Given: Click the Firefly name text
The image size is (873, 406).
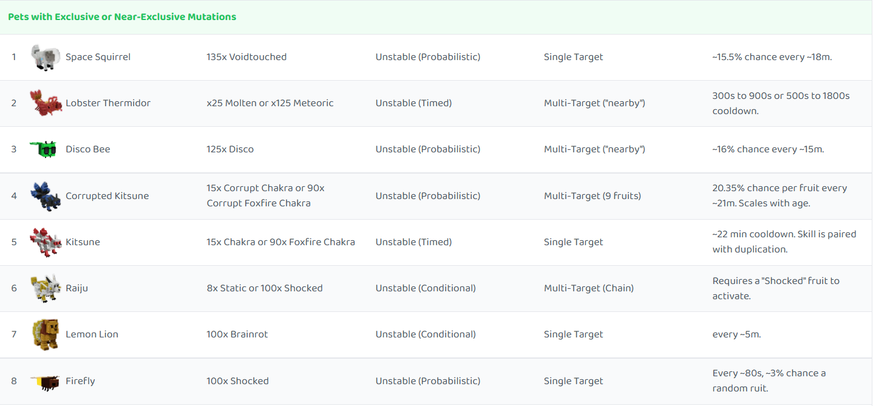Looking at the screenshot, I should (80, 381).
